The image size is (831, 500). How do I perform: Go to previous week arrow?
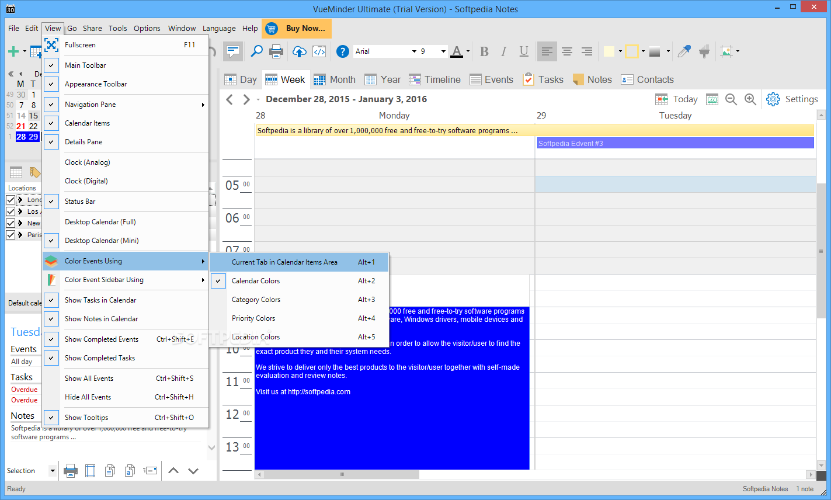tap(230, 99)
